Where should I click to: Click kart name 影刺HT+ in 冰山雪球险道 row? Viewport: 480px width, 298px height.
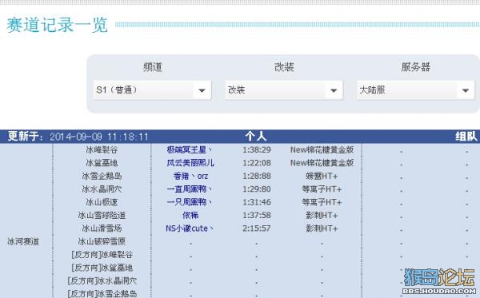click(x=322, y=216)
